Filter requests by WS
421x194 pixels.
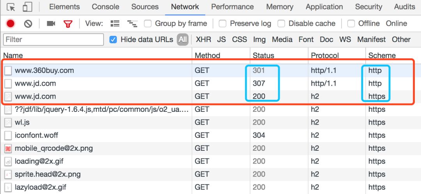(x=345, y=40)
